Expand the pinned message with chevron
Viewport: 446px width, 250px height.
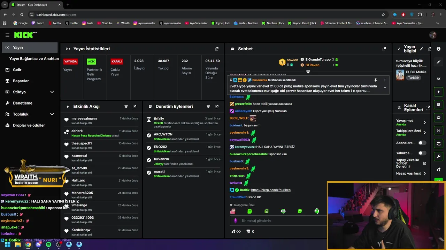(385, 87)
